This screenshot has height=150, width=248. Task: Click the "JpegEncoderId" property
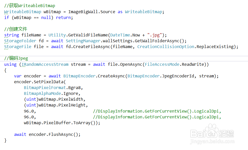point(178,76)
